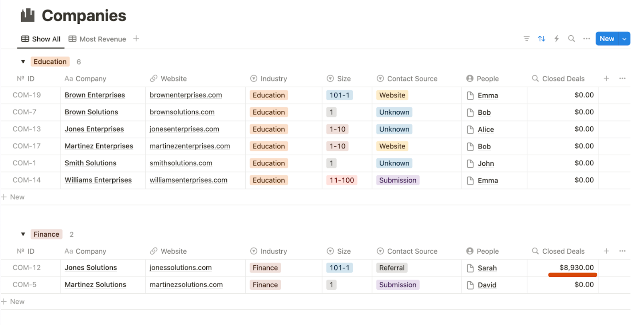Open the Martinez Solutions company page
This screenshot has height=325, width=642.
[x=95, y=284]
